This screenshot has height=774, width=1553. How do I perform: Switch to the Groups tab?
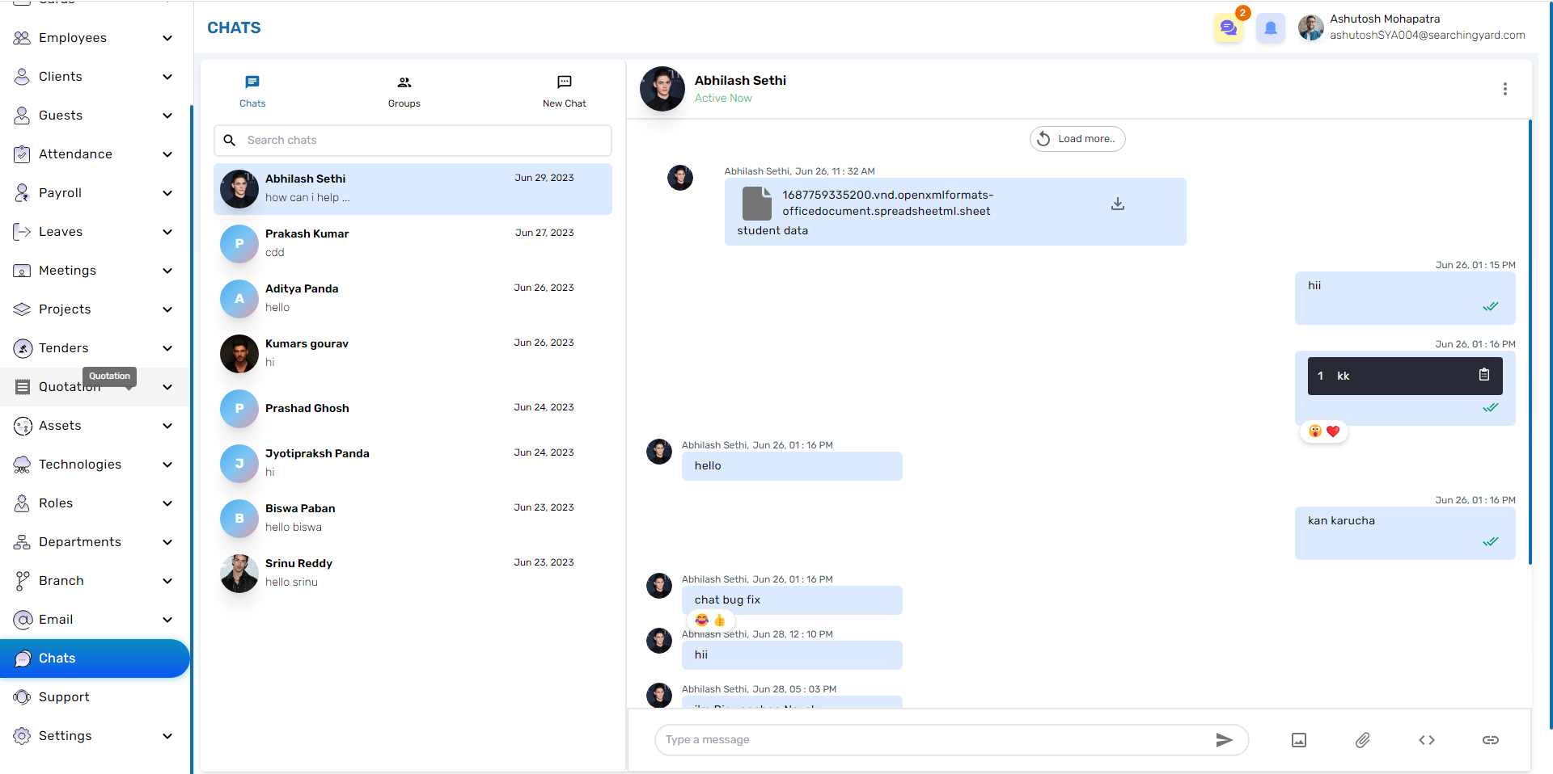point(404,91)
